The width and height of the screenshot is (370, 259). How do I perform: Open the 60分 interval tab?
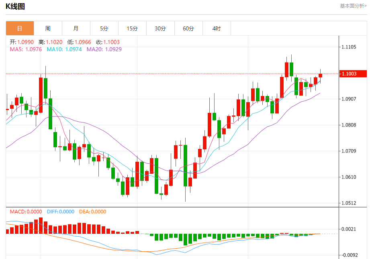coord(188,28)
